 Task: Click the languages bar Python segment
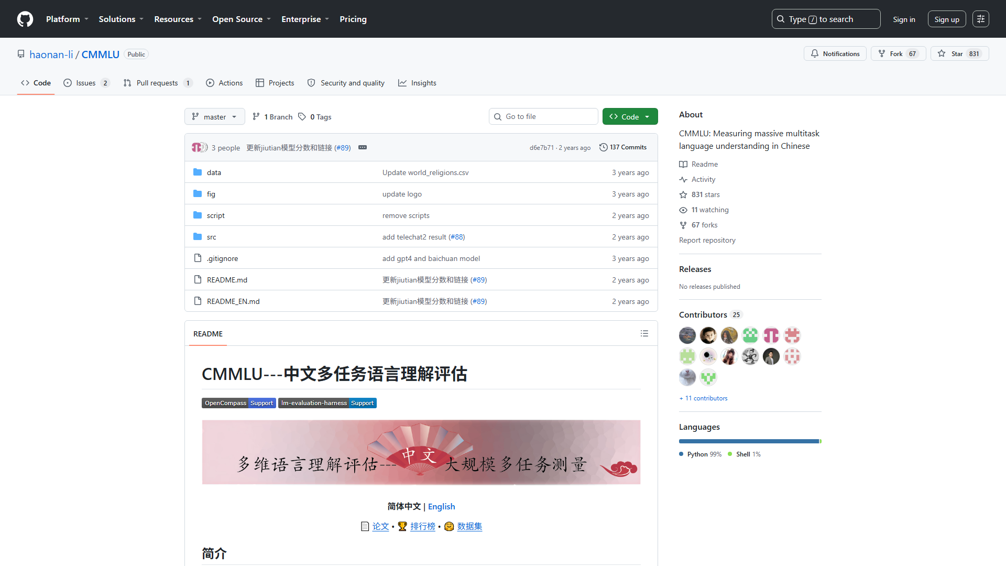click(x=749, y=441)
